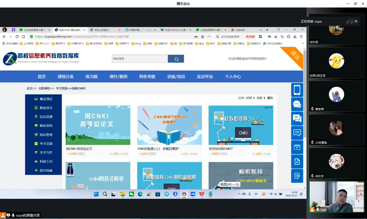
Task: Open the four-square apps grid icon in browser toolbar
Action: (260, 37)
